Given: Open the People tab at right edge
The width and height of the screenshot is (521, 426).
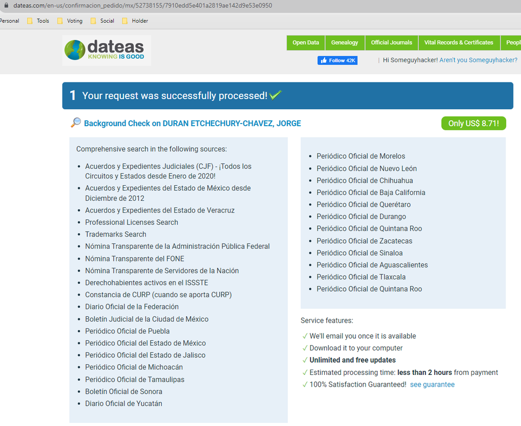Looking at the screenshot, I should coord(512,43).
